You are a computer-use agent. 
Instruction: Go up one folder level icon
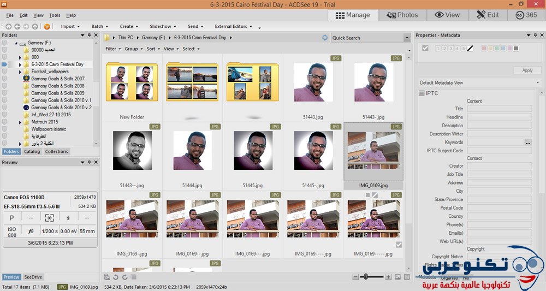[x=35, y=26]
